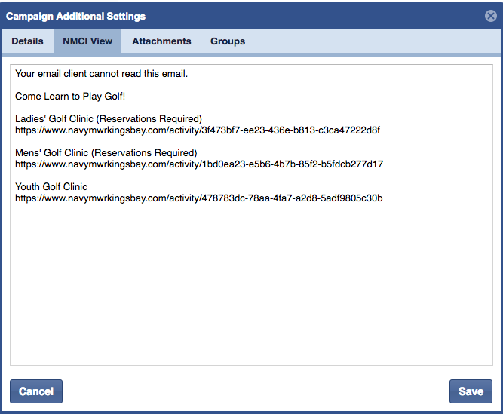Click the empty space in the NMCI text area
This screenshot has width=503, height=414.
pyautogui.click(x=251, y=287)
